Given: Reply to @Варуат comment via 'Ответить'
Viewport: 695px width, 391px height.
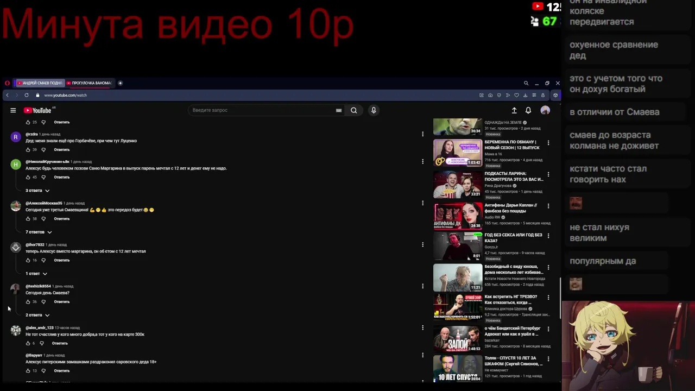Looking at the screenshot, I should 62,371.
